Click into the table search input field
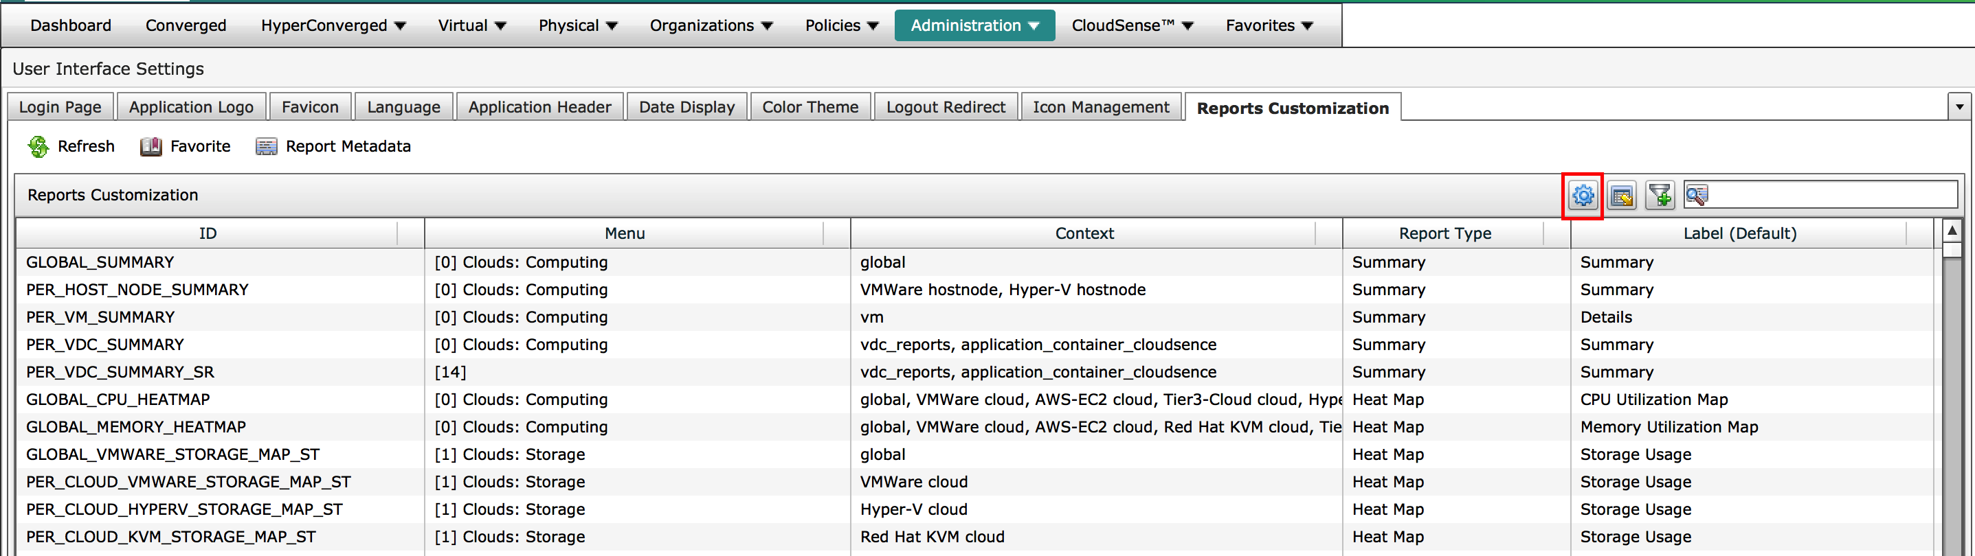The image size is (1975, 556). 1832,196
